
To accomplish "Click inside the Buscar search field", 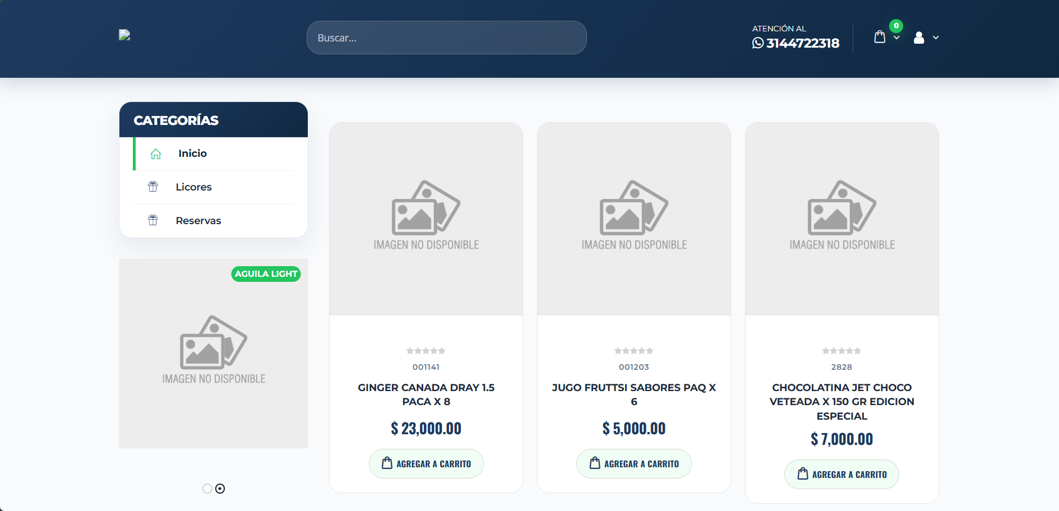I will (x=446, y=38).
